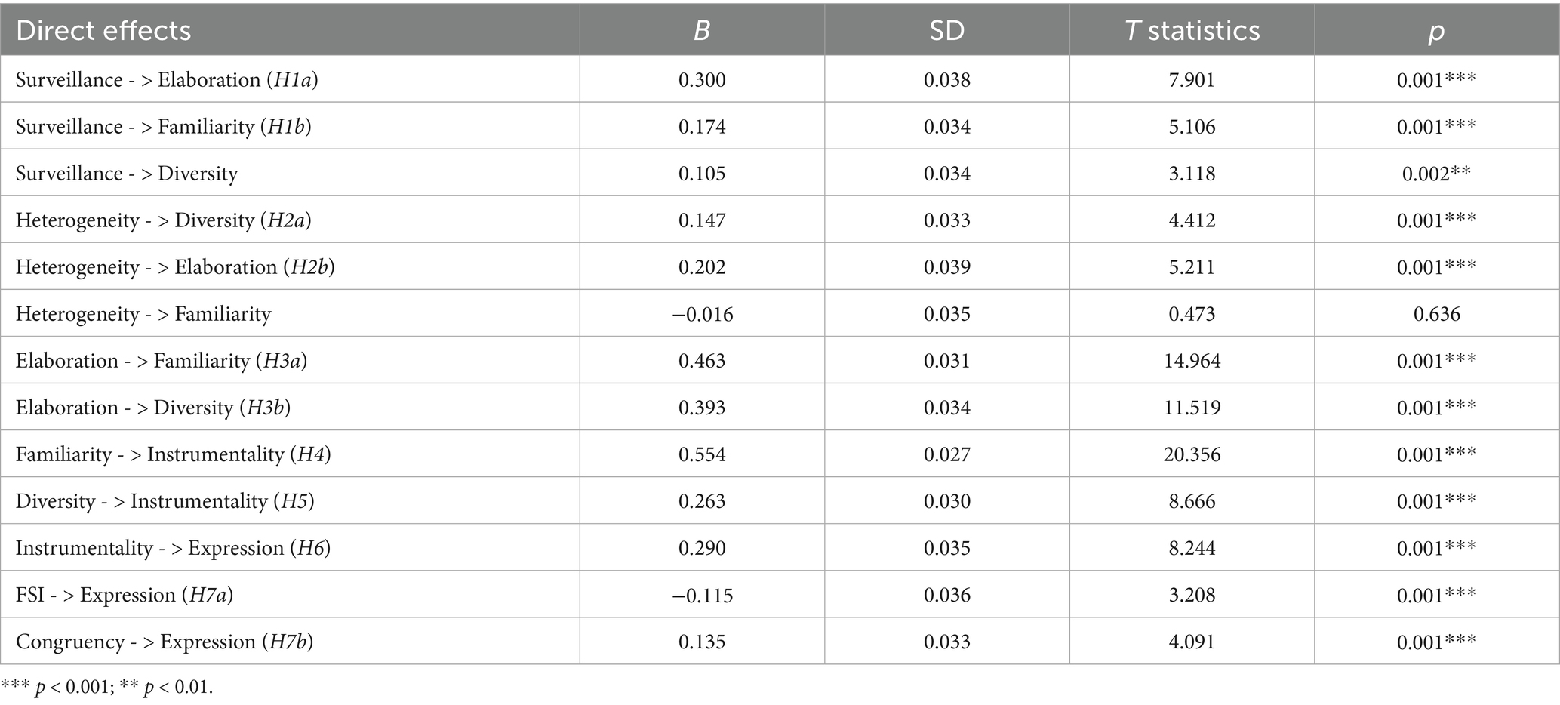Select the Familiarity -> Instrumentality (H4) row label
The width and height of the screenshot is (1560, 705).
174,454
